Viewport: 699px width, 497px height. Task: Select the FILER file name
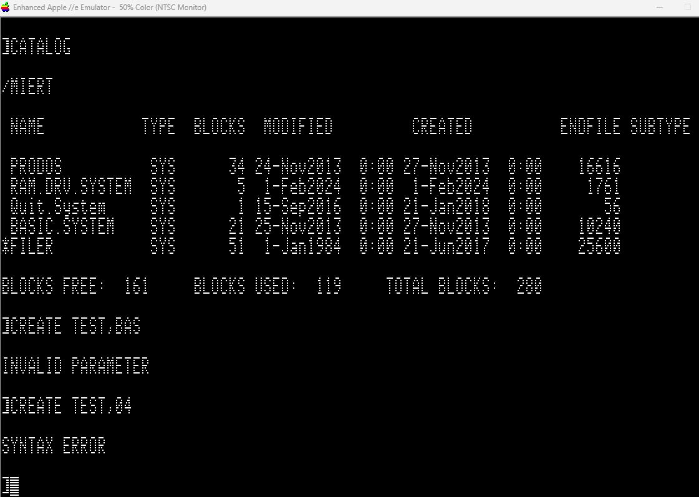[x=32, y=246]
